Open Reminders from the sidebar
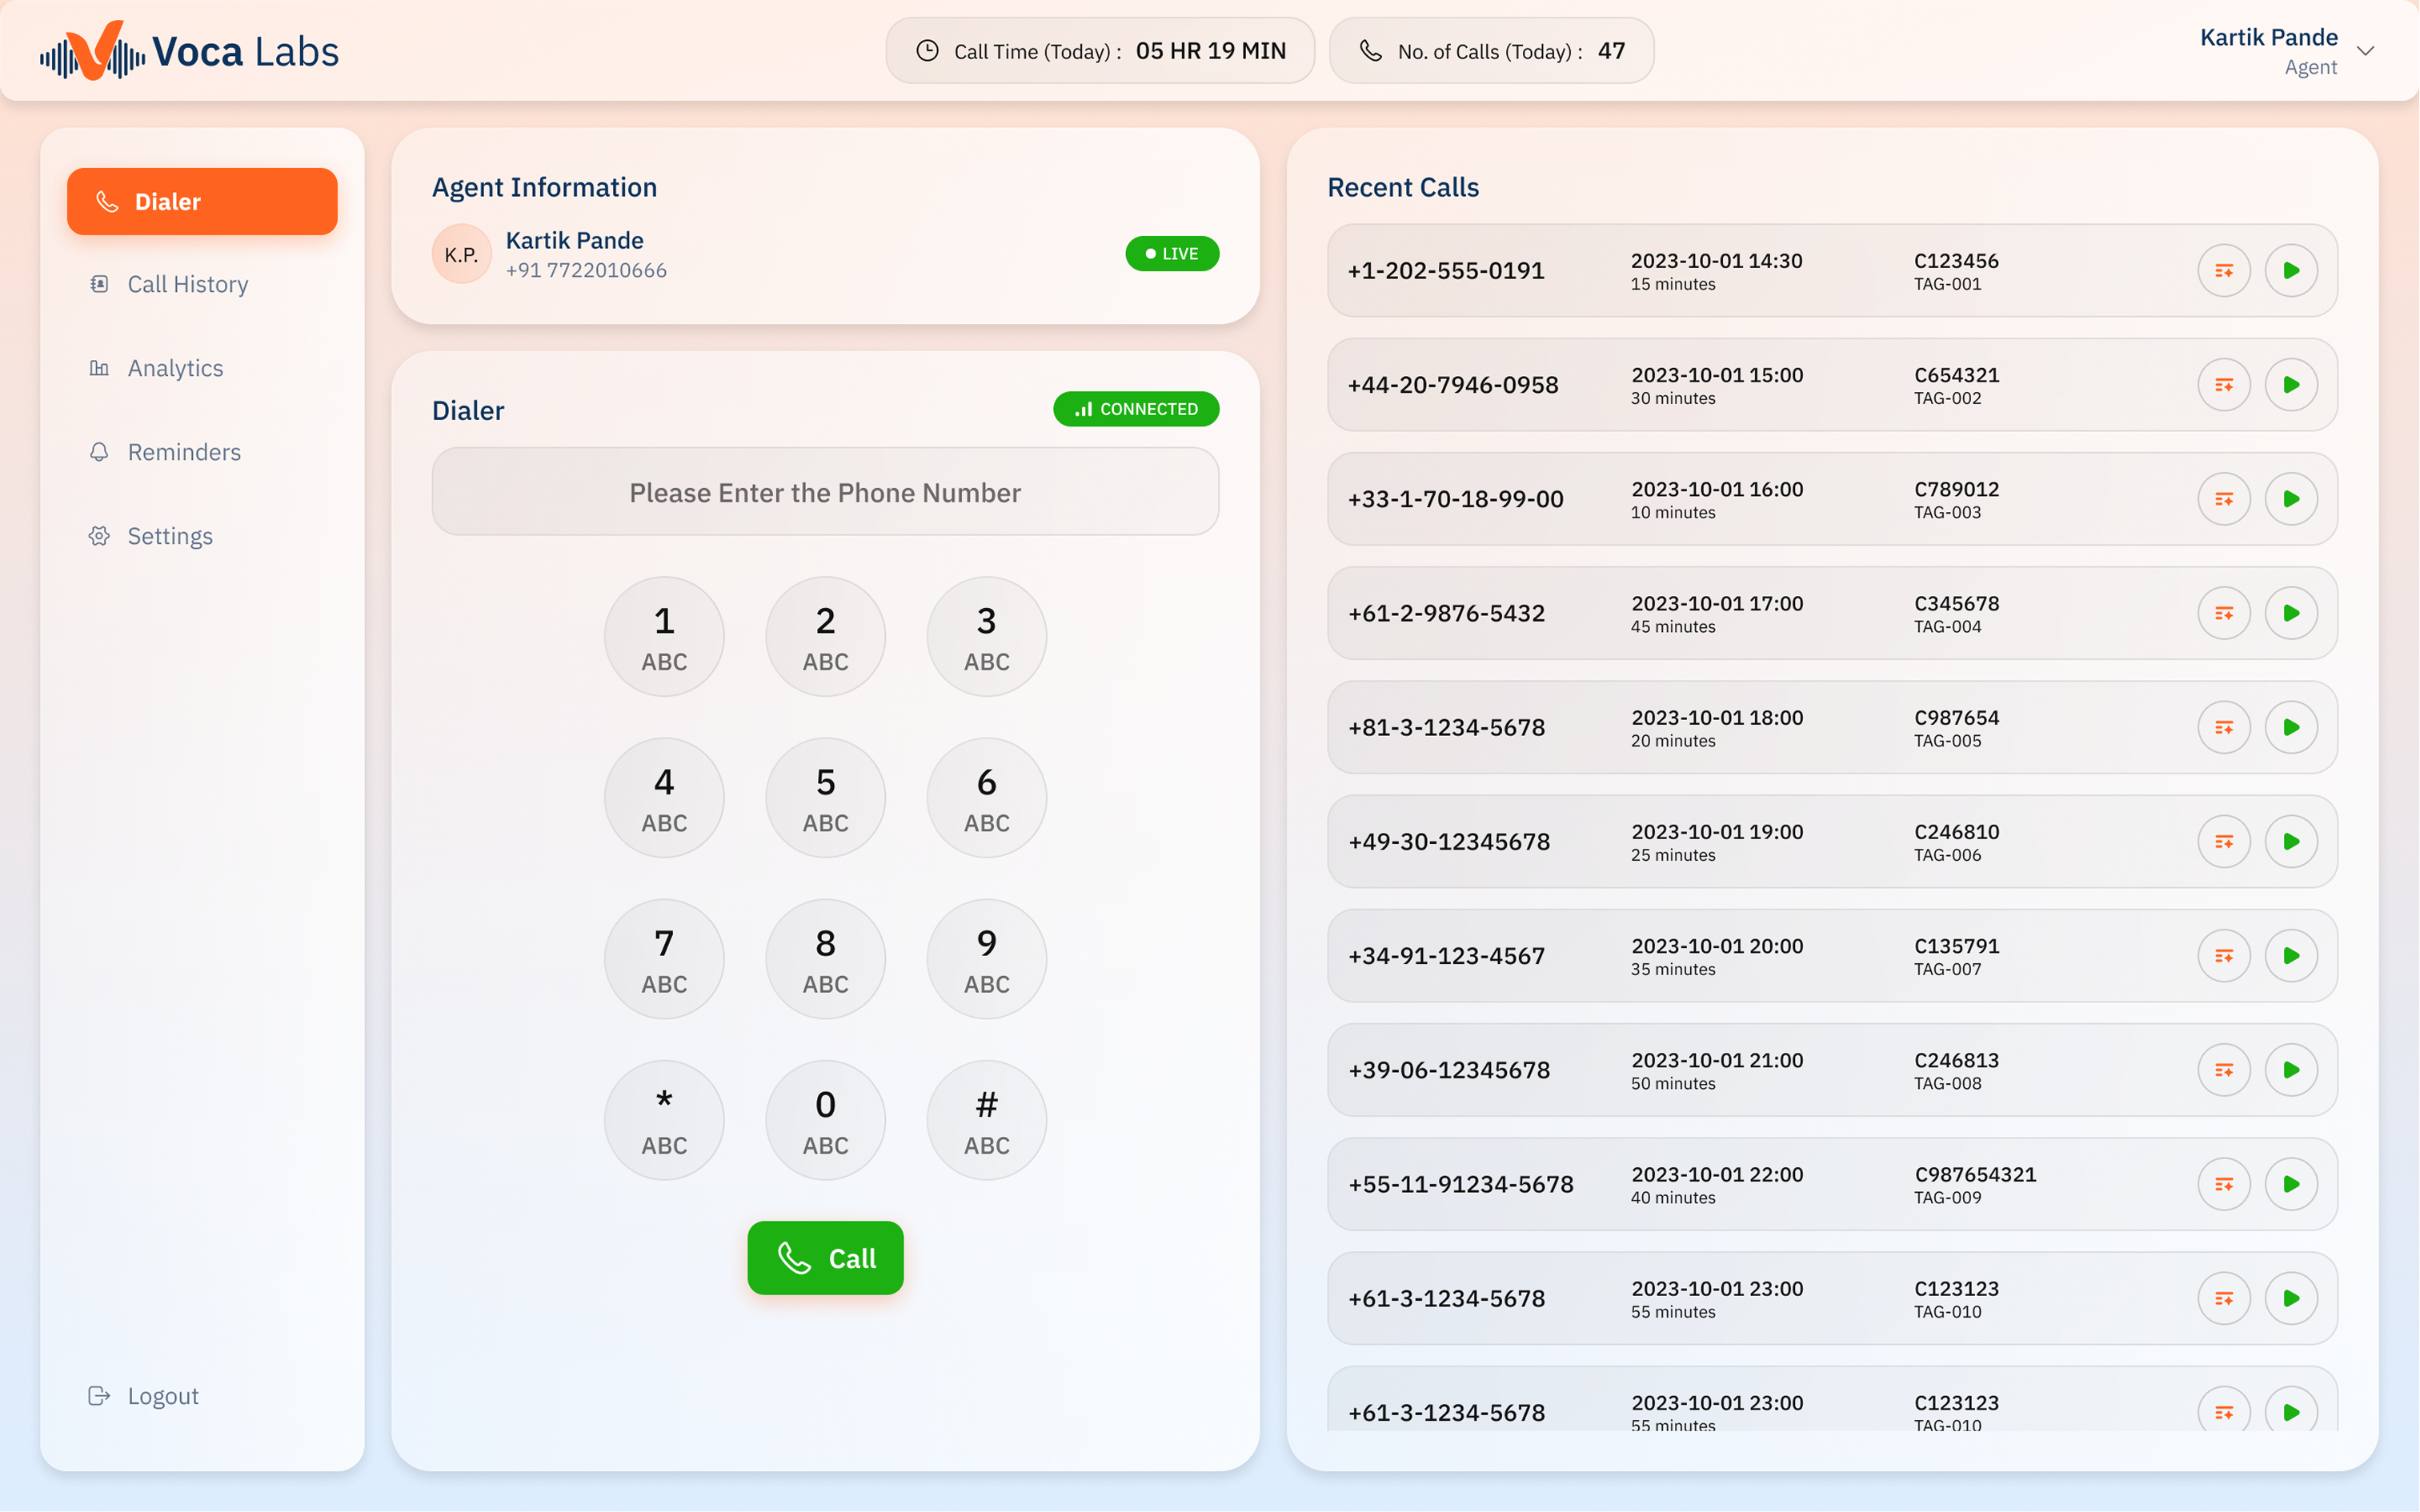This screenshot has width=2420, height=1512. tap(184, 453)
